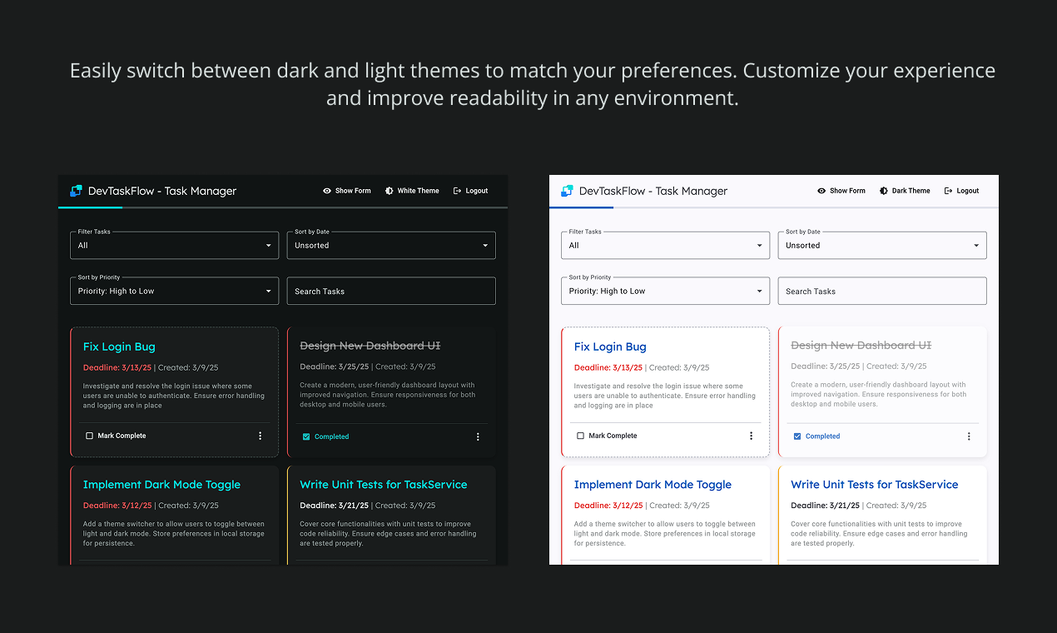Click Deadline 3/21/25 text in dark panel
1057x633 pixels.
[x=335, y=506]
